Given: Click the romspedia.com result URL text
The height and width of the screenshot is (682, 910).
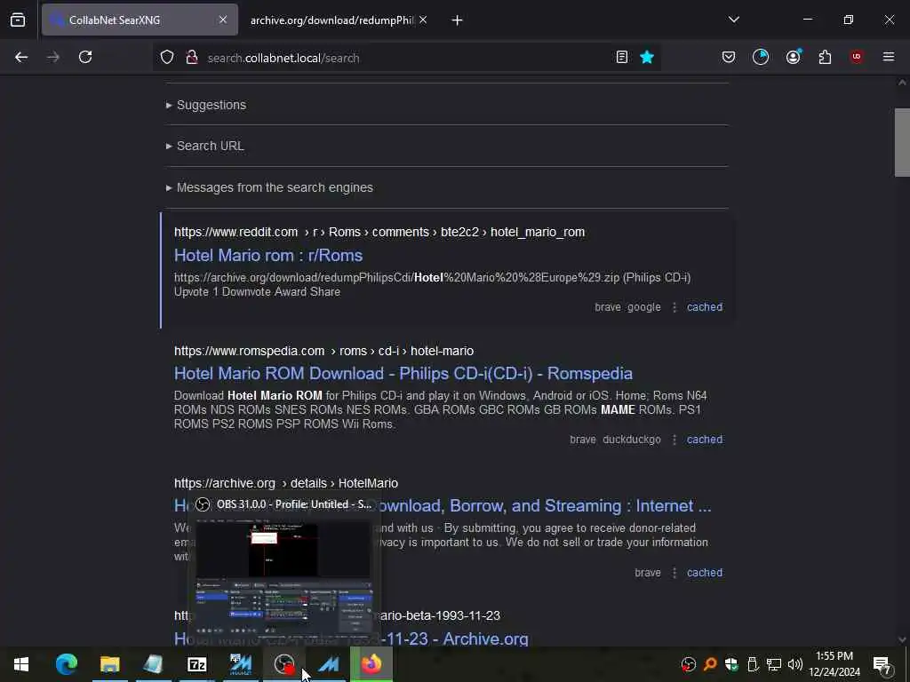Looking at the screenshot, I should click(323, 351).
